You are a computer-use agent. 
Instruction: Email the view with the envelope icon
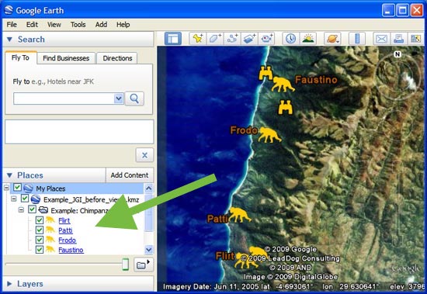click(381, 39)
